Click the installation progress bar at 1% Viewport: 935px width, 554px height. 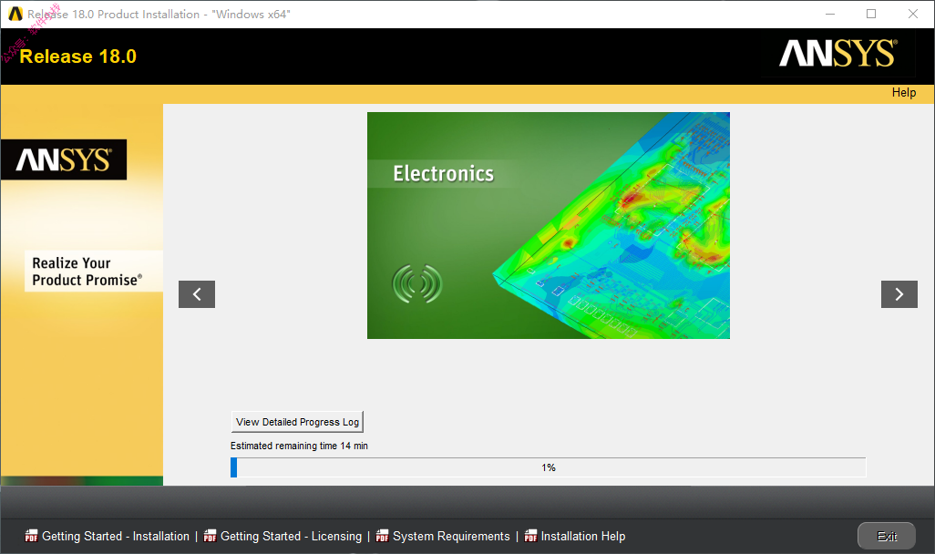(548, 467)
